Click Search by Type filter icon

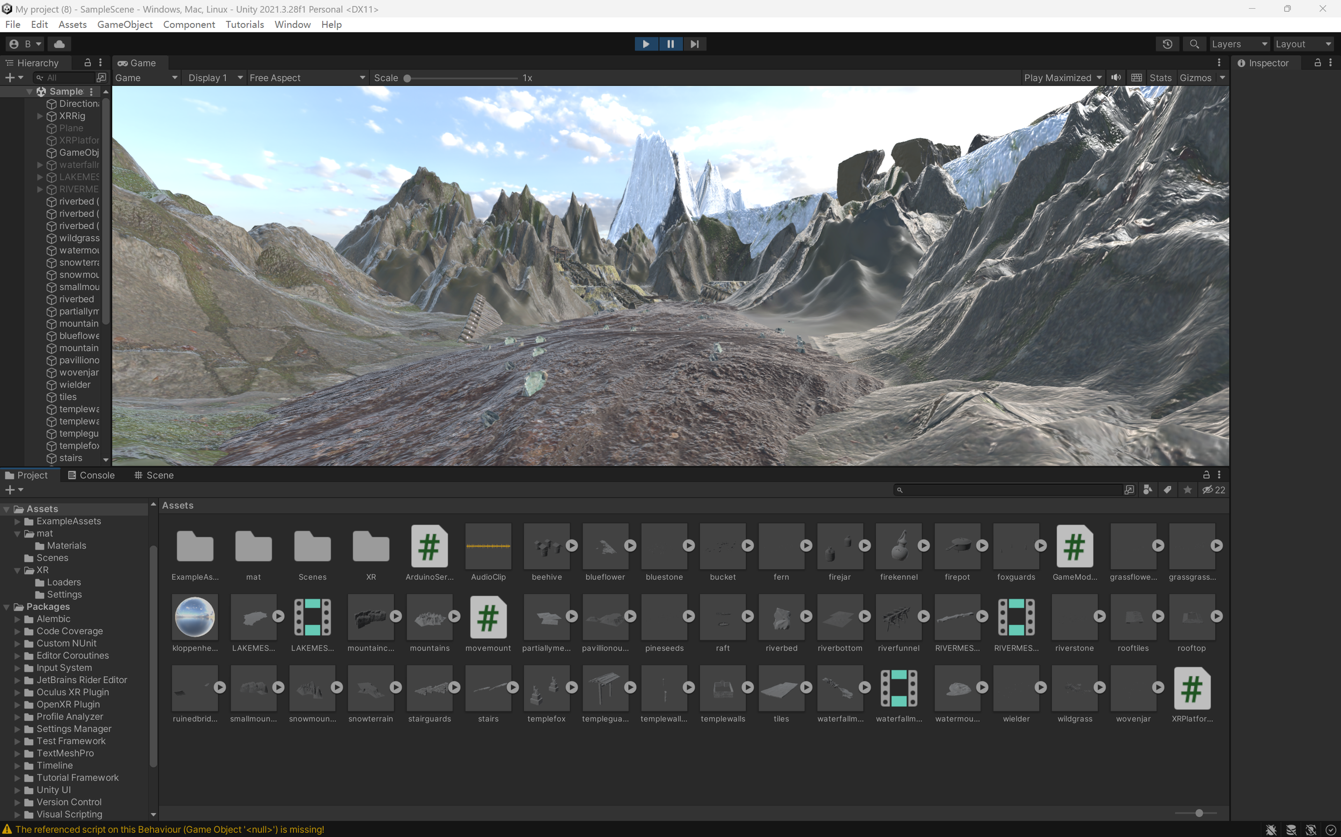1147,490
